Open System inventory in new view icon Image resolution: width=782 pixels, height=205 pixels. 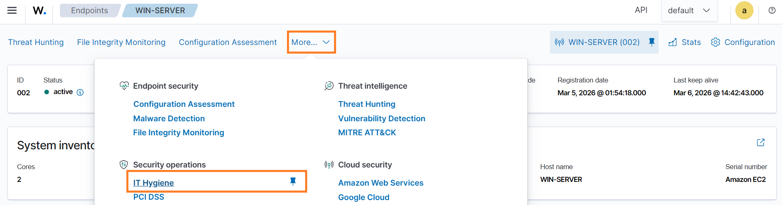click(x=761, y=142)
